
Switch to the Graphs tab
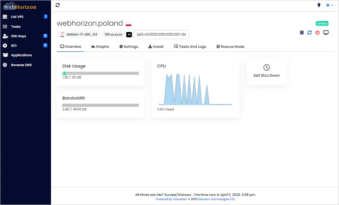100,46
